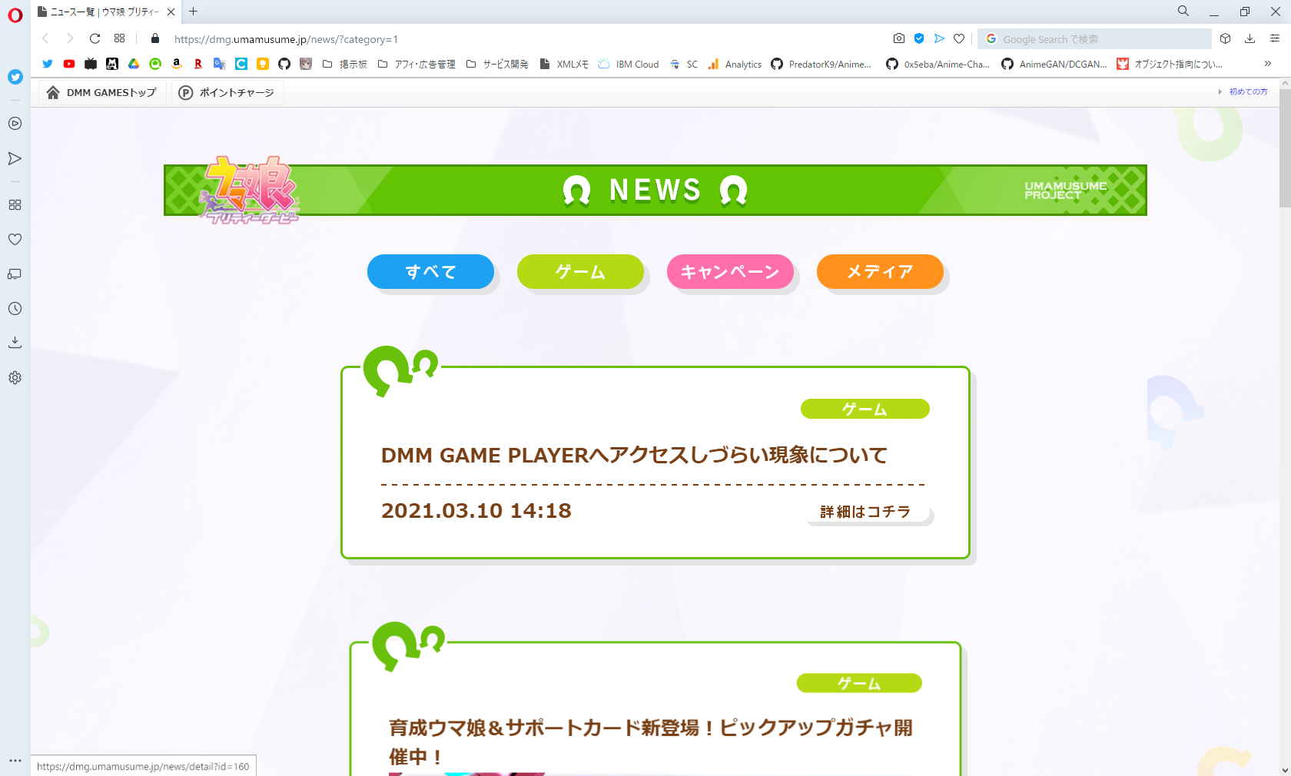The height and width of the screenshot is (776, 1291).
Task: Open the Rakuten bookmark
Action: 198,64
